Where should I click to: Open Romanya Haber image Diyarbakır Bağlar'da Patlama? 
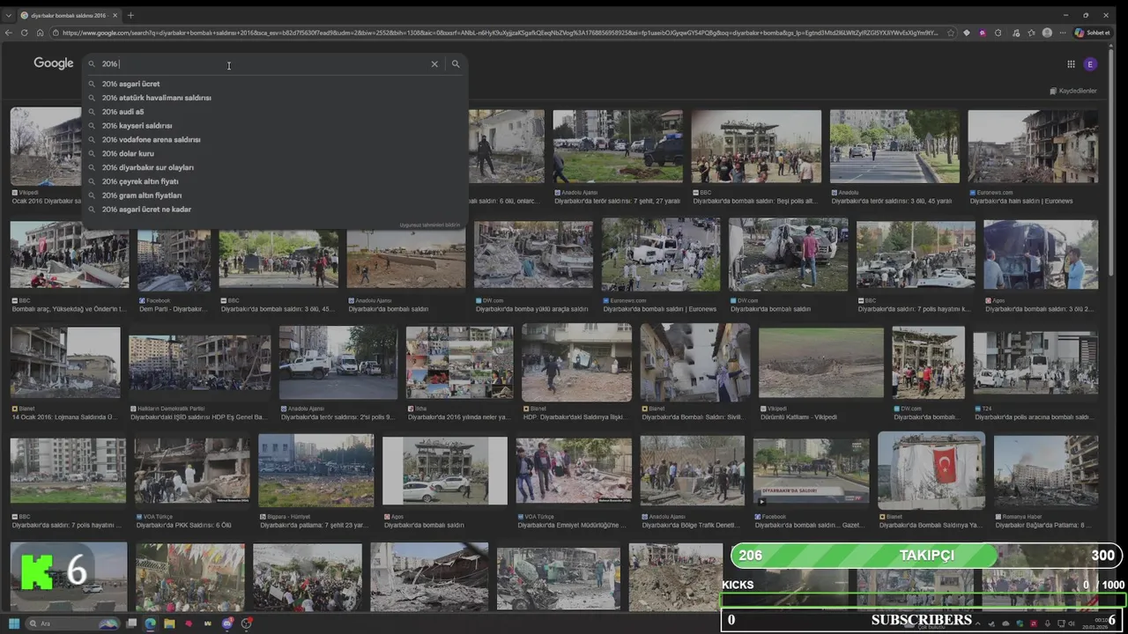click(x=1046, y=471)
